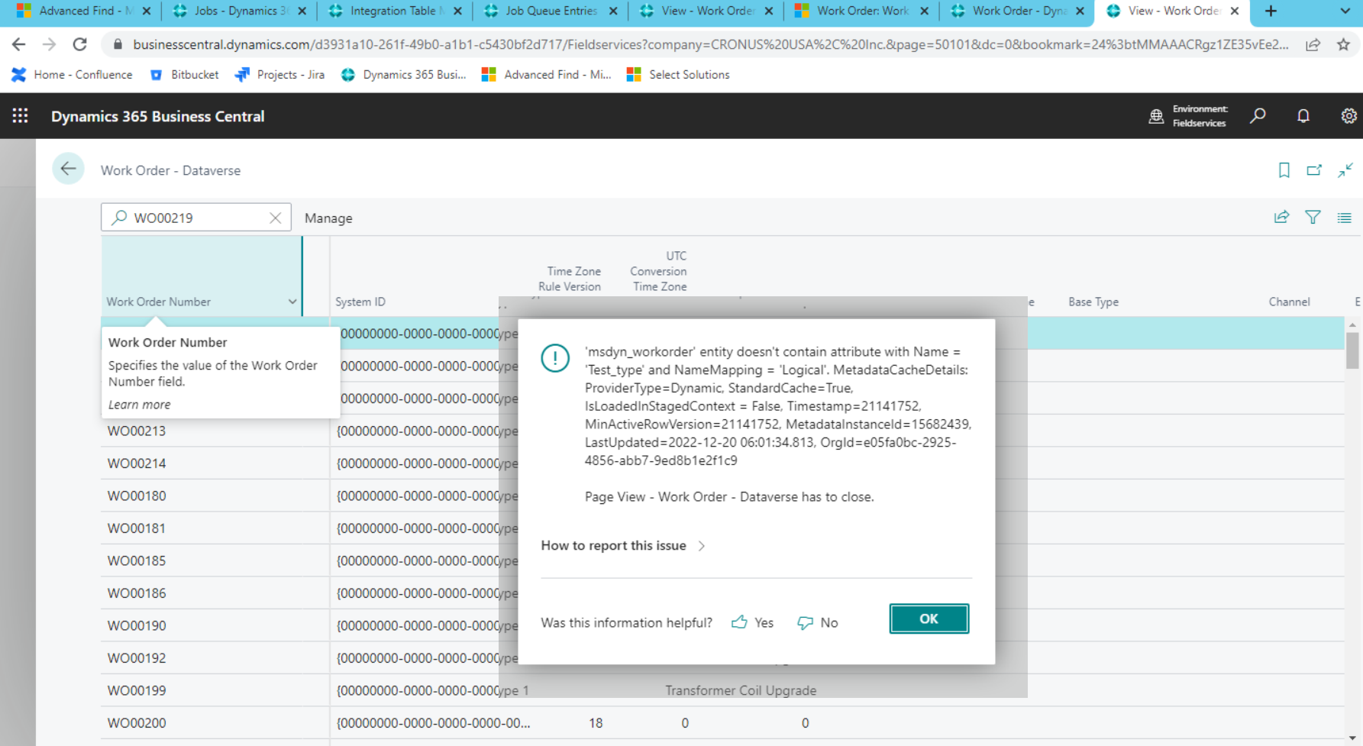Click the thumbs-down No feedback
This screenshot has width=1363, height=746.
[x=817, y=622]
